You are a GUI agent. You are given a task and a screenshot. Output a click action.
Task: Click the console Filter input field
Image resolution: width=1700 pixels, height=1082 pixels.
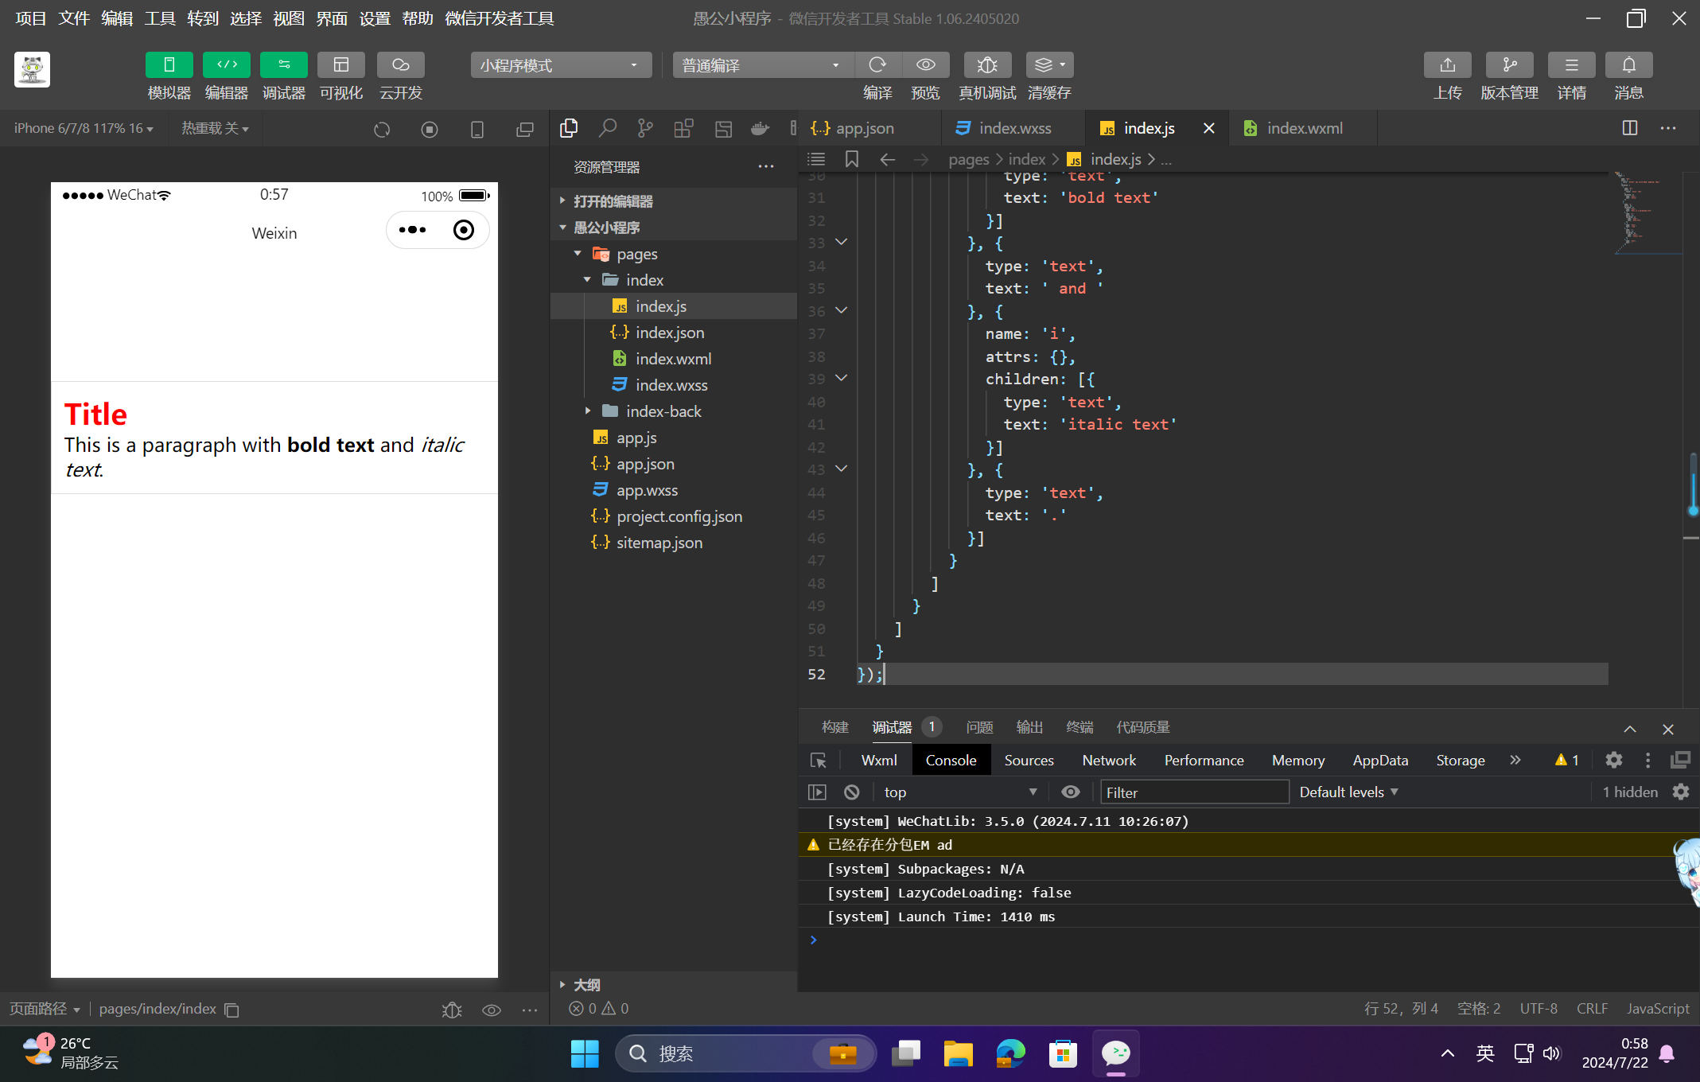point(1193,792)
